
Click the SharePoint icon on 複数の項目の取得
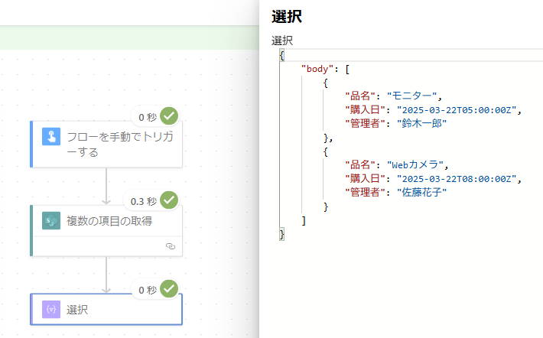tap(51, 220)
